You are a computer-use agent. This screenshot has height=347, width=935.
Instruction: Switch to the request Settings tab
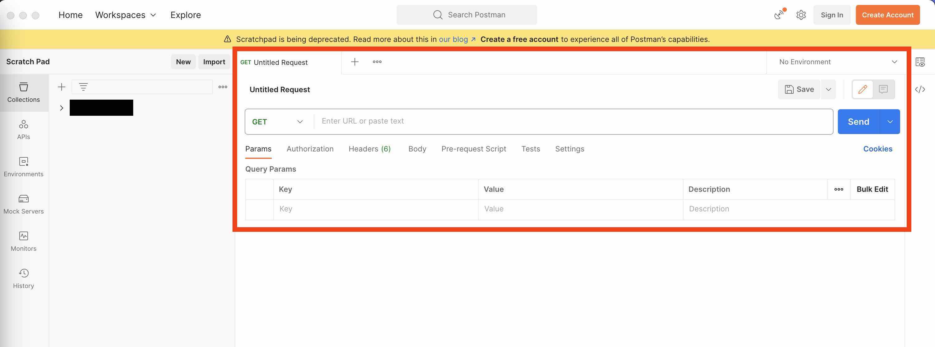(x=570, y=149)
